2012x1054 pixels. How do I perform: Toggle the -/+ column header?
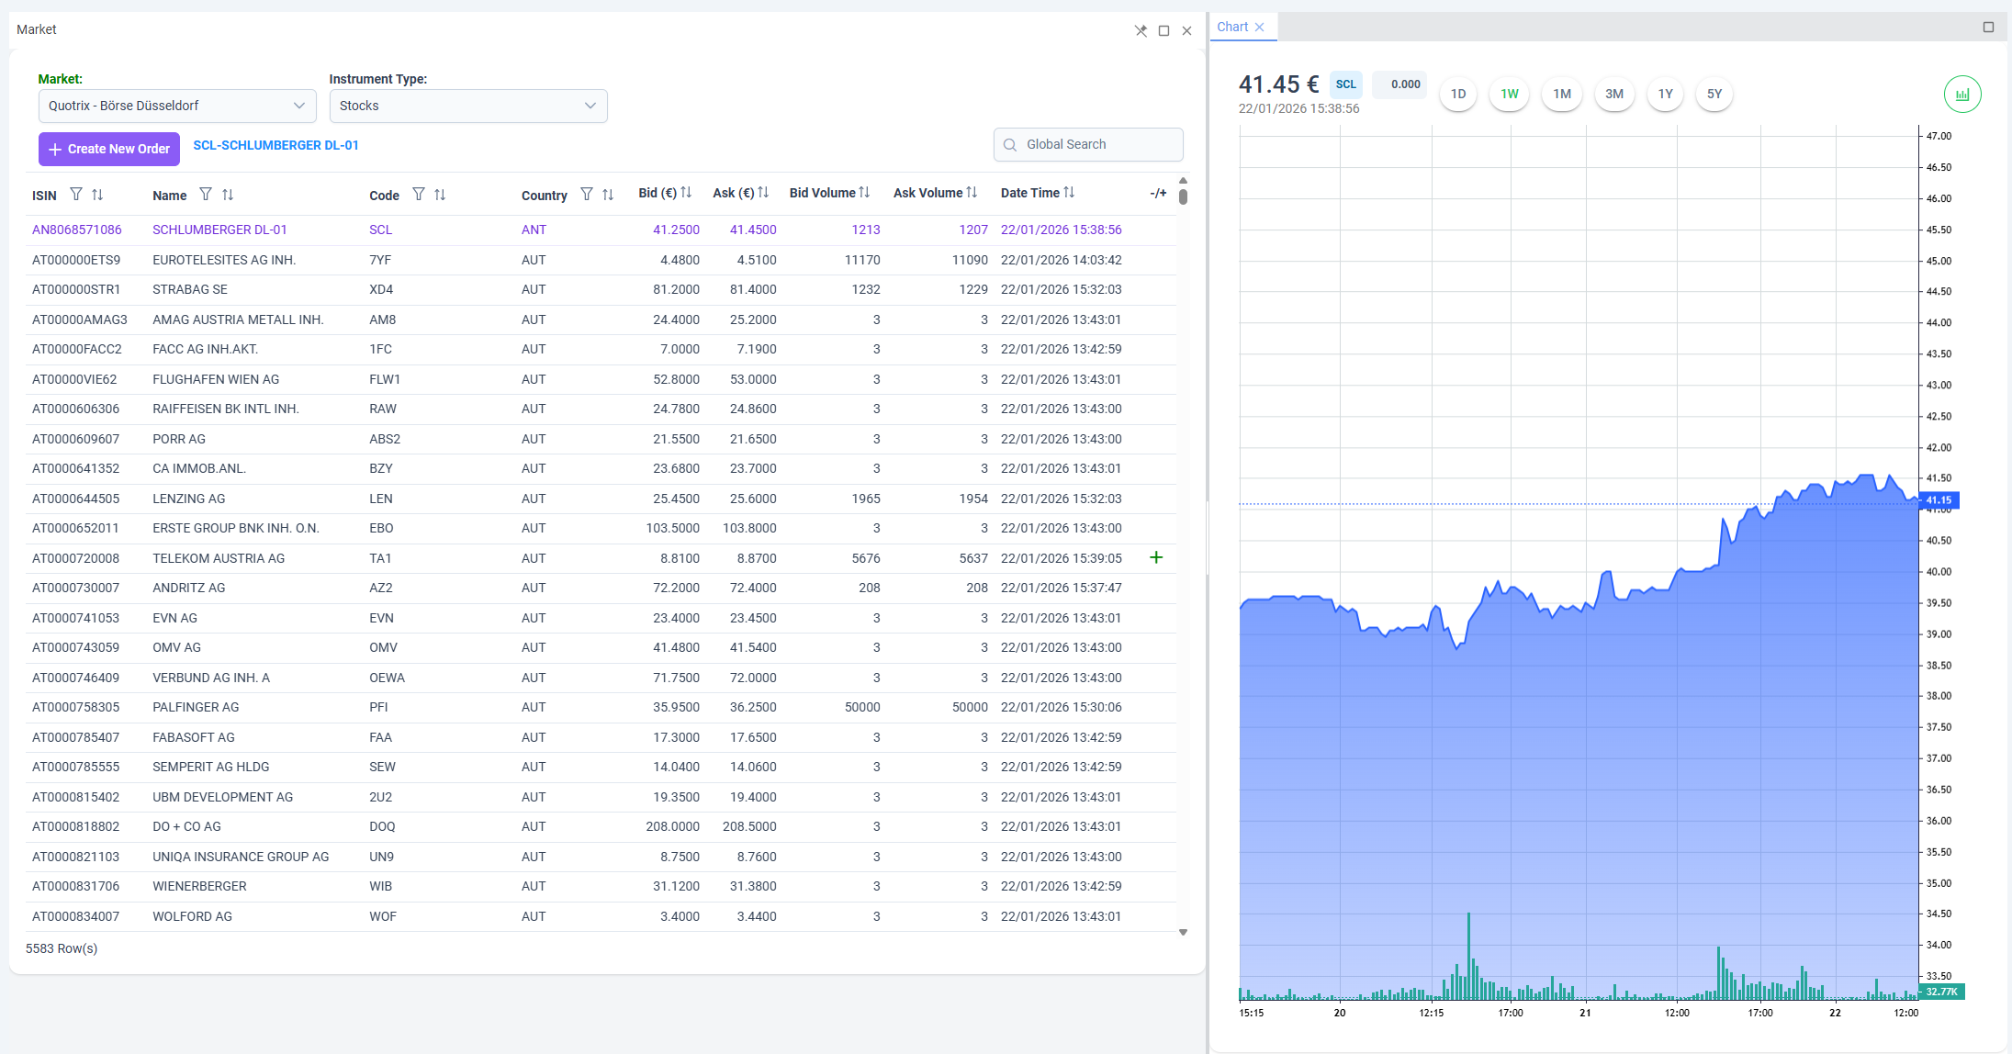pos(1158,193)
